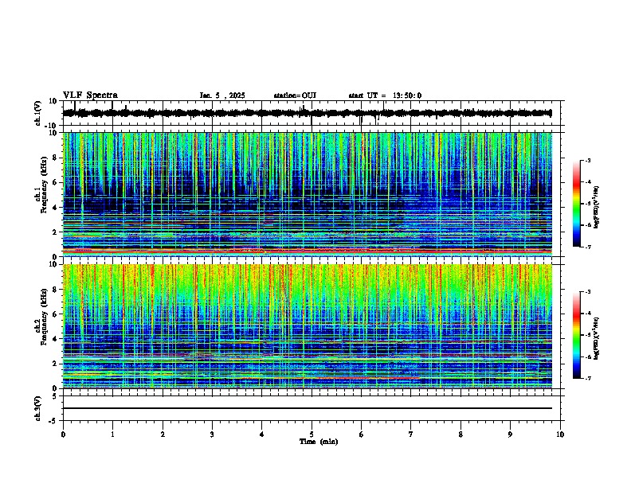Select the date text "Jan. 5, 2025"

pyautogui.click(x=222, y=95)
